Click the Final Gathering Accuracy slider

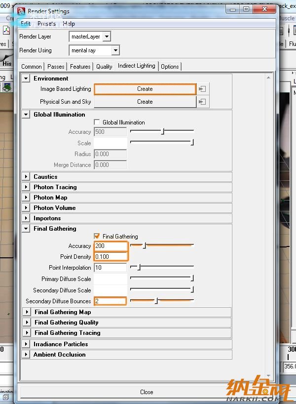162,245
